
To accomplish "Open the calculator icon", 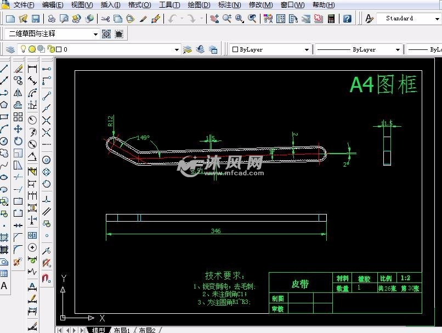I will click(x=331, y=19).
